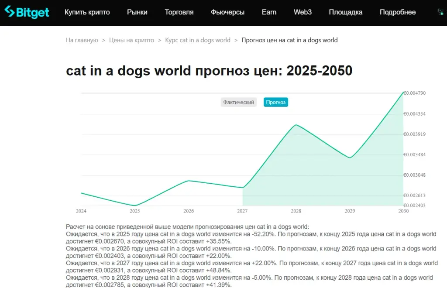Click the 2029 dip point on the chart line
This screenshot has width=447, height=288.
click(x=350, y=158)
